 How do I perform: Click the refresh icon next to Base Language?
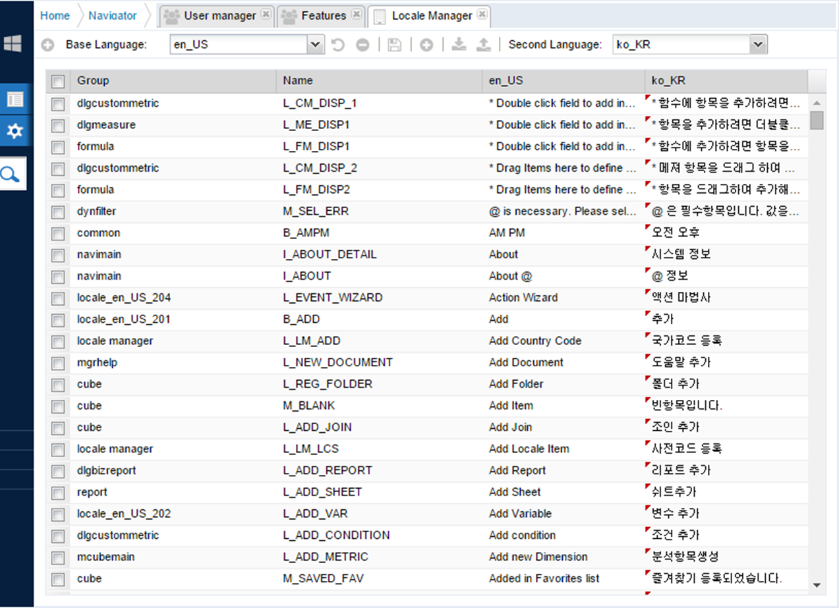coord(338,45)
